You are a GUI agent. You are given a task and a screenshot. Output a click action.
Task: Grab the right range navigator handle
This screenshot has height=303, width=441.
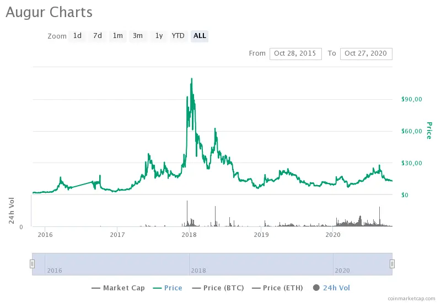pos(392,264)
